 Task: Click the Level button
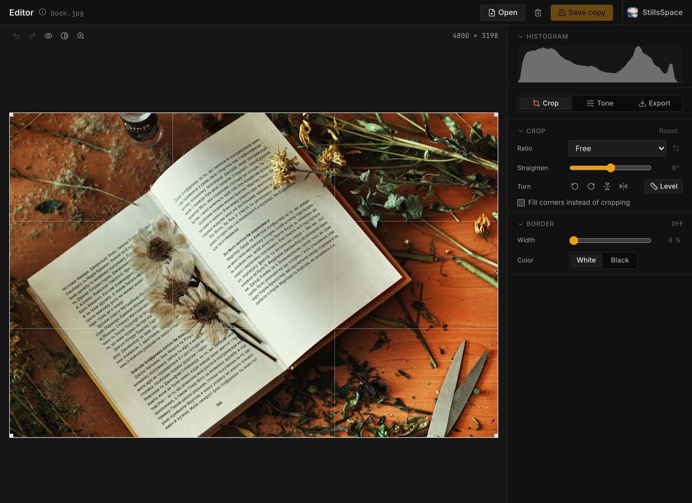[663, 186]
